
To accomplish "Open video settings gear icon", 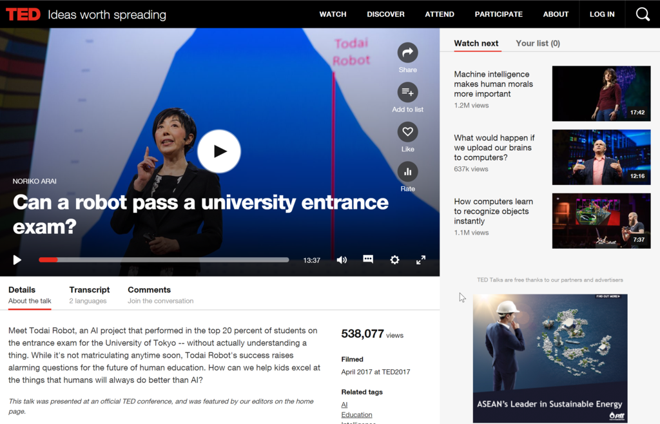I will coord(394,260).
